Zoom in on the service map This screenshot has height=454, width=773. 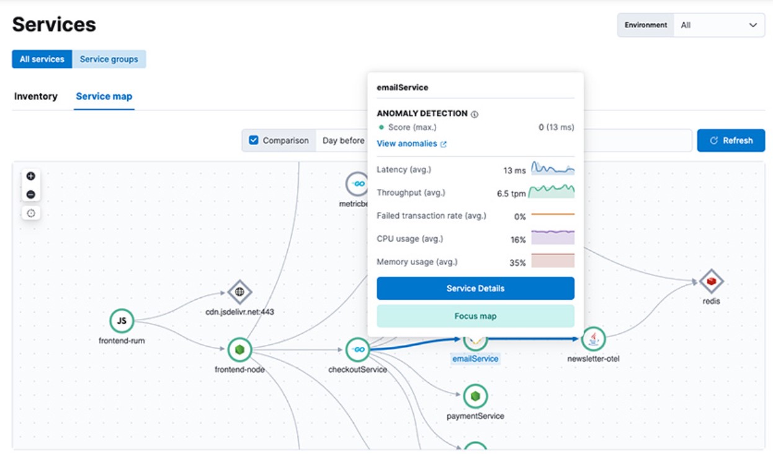click(x=31, y=176)
